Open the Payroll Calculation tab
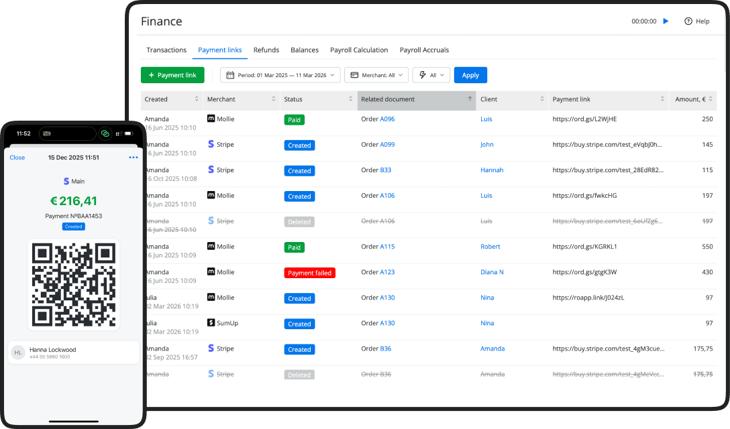The height and width of the screenshot is (429, 730). (x=359, y=50)
